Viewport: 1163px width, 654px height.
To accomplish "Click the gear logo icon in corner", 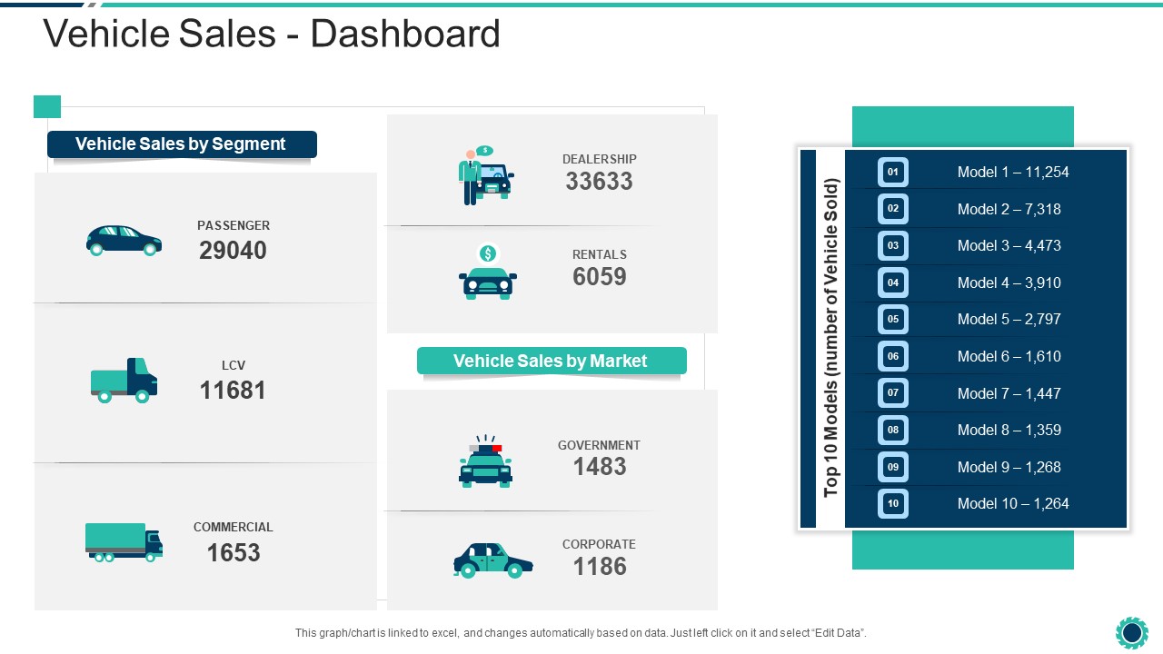I will [1132, 632].
